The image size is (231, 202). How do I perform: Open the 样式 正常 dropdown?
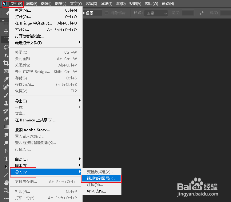coord(156,13)
